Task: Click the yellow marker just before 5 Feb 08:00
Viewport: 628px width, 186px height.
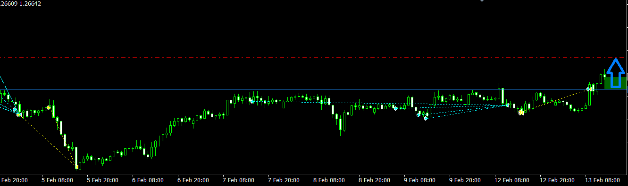Action: (49, 108)
